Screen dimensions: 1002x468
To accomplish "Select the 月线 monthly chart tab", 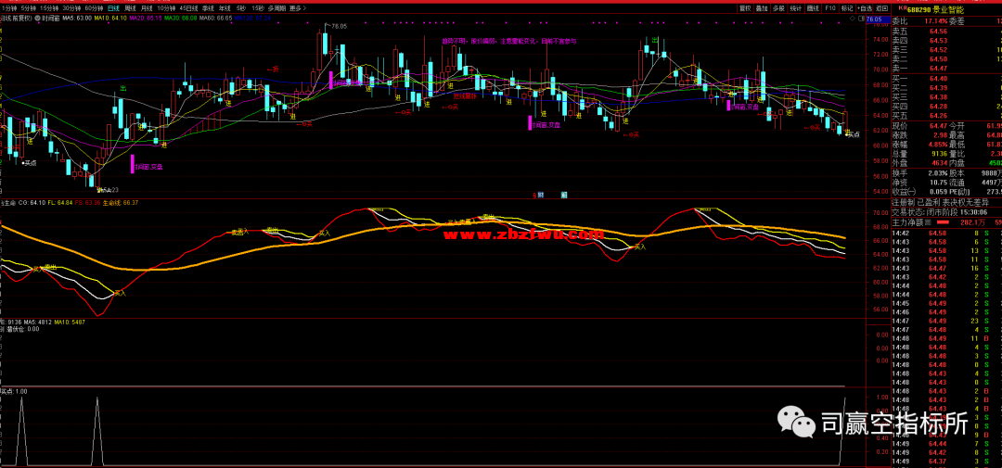I will pos(148,8).
